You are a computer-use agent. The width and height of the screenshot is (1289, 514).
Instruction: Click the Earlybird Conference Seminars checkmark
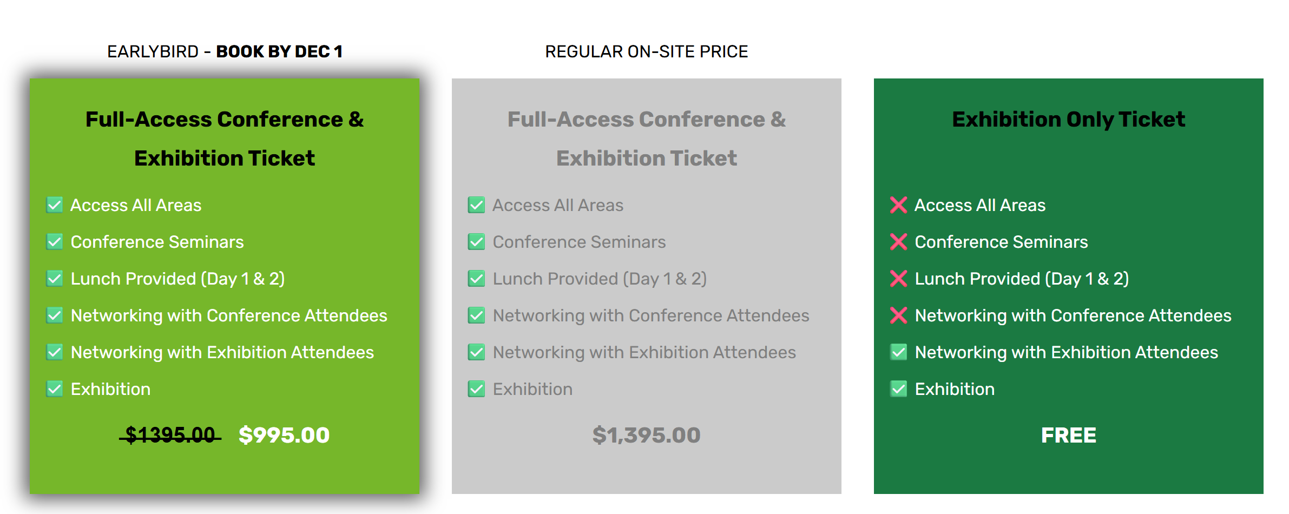tap(54, 242)
